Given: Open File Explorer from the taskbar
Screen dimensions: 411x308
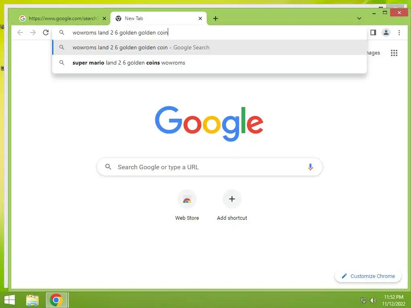Looking at the screenshot, I should coord(33,300).
